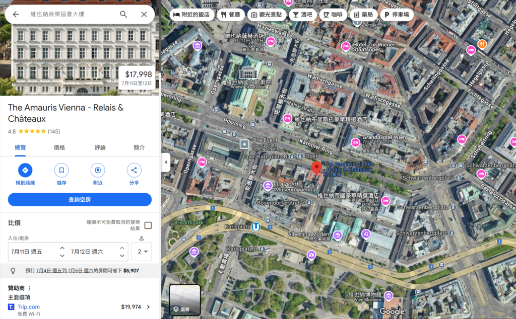Switch to the 價格 tab

59,147
